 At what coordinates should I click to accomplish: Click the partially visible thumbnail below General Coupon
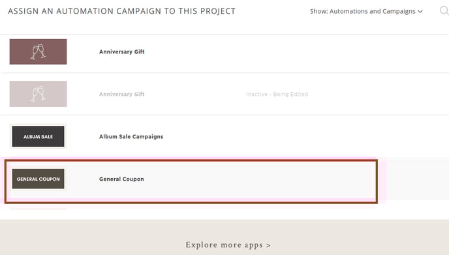(38, 209)
